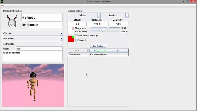The image size is (197, 111).
Task: Click the Volatility value field 30.3
Action: tap(118, 24)
